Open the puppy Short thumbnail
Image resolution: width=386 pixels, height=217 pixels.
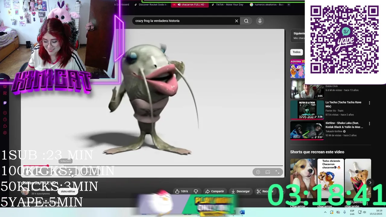pyautogui.click(x=303, y=178)
